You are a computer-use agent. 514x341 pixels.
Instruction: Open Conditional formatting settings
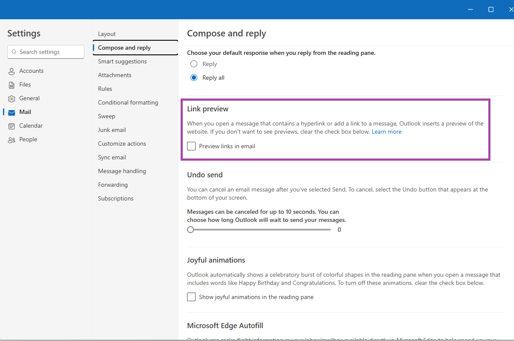point(128,102)
